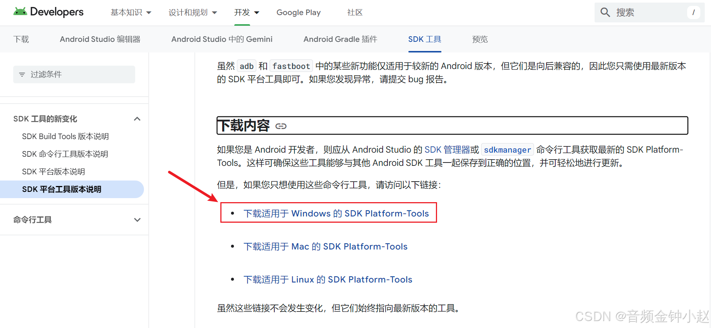
Task: Download SDK Platform-Tools for Mac
Action: [325, 247]
